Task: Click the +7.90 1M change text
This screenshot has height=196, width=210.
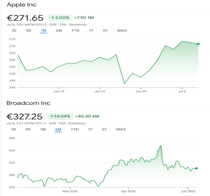Action: [84, 18]
